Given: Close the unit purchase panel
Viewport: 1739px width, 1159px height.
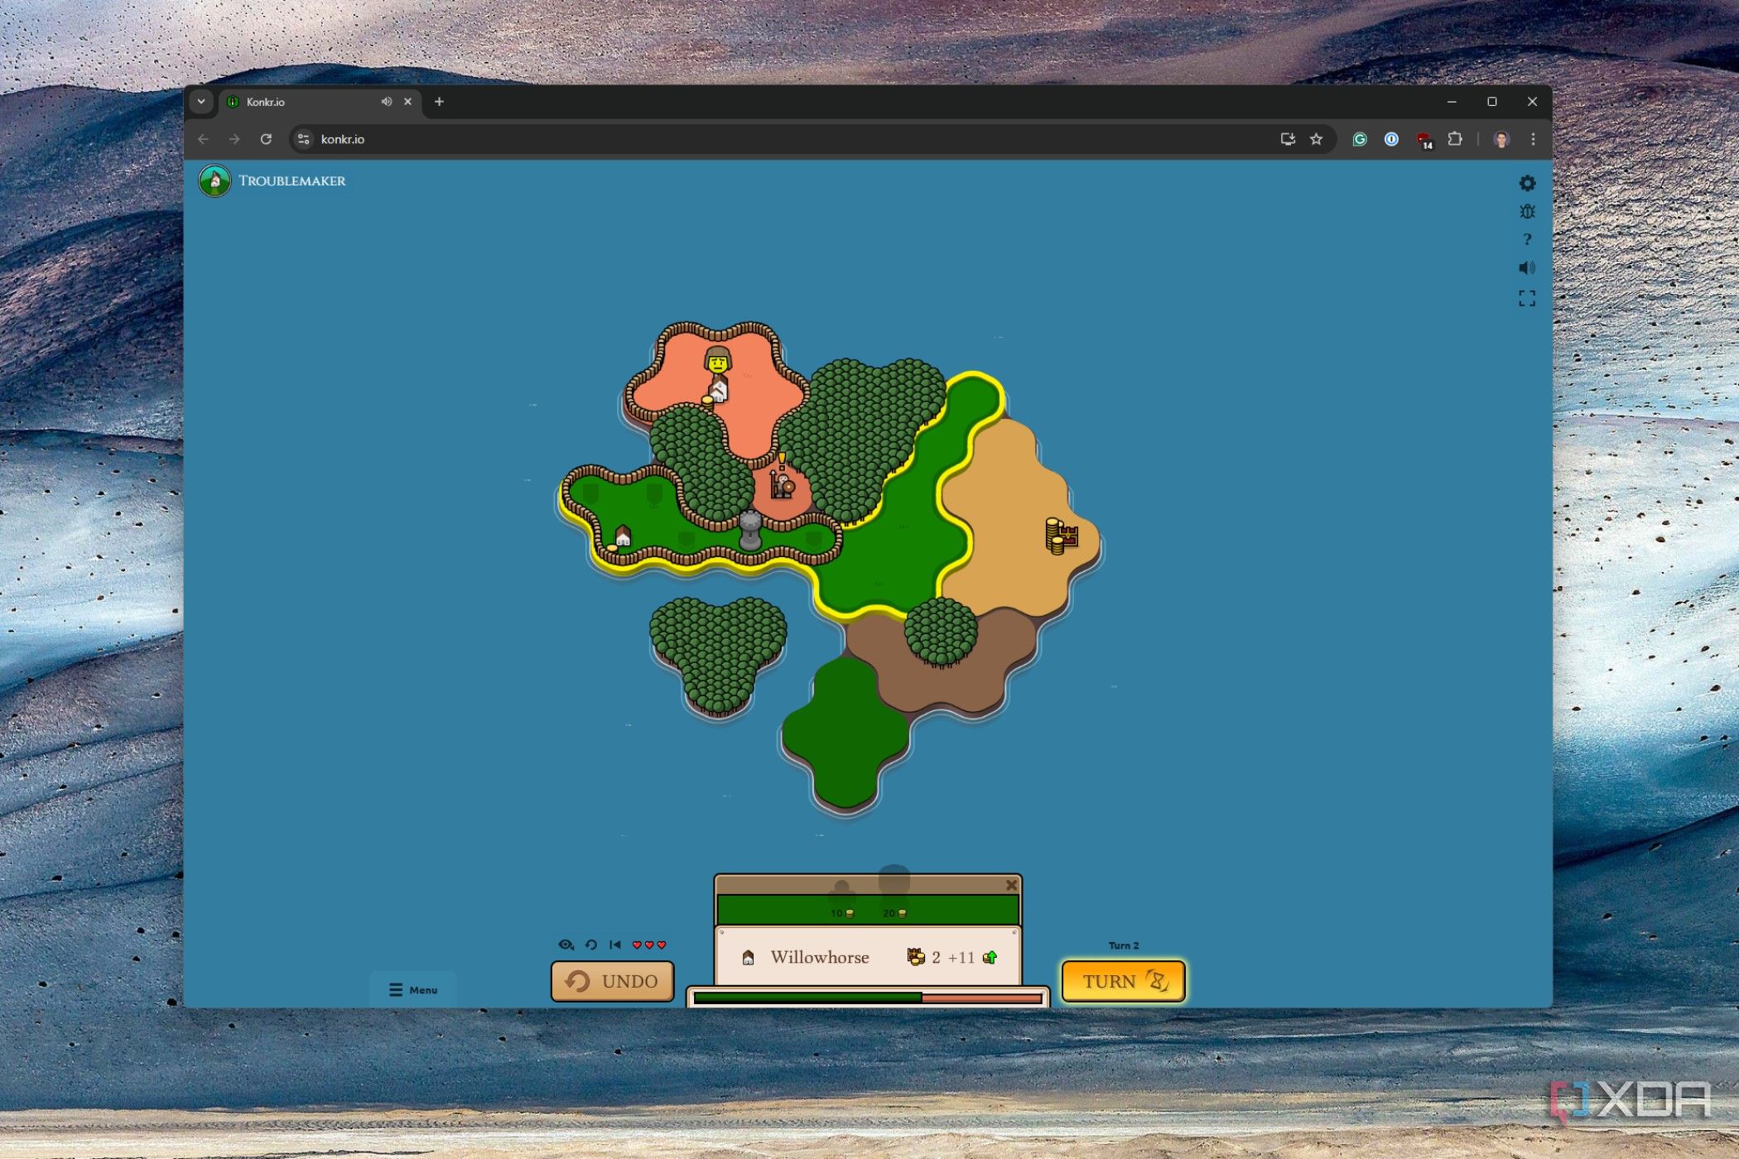Looking at the screenshot, I should [x=1011, y=885].
